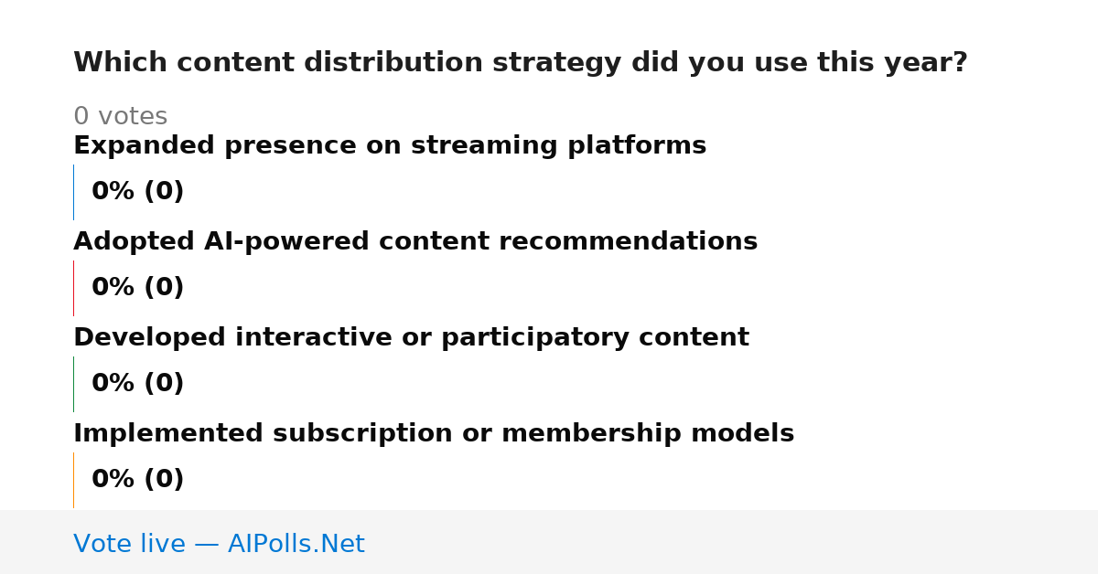Click '0% (0)' under AI-powered content recommendations
1098x574 pixels.
pyautogui.click(x=137, y=288)
